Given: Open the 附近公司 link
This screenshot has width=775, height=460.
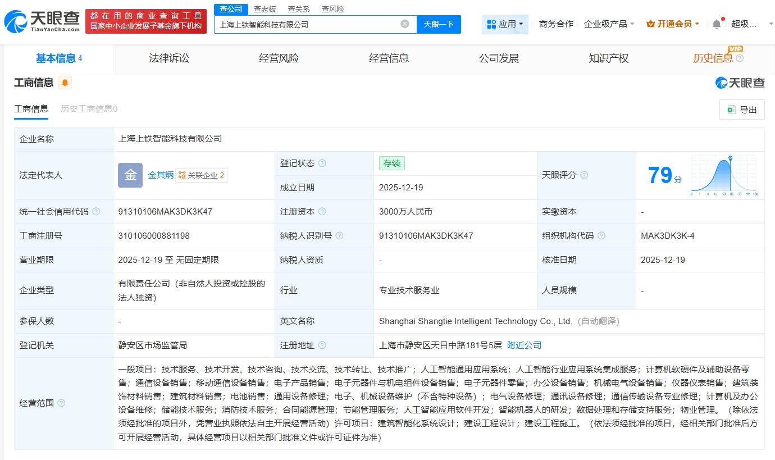Looking at the screenshot, I should (523, 345).
